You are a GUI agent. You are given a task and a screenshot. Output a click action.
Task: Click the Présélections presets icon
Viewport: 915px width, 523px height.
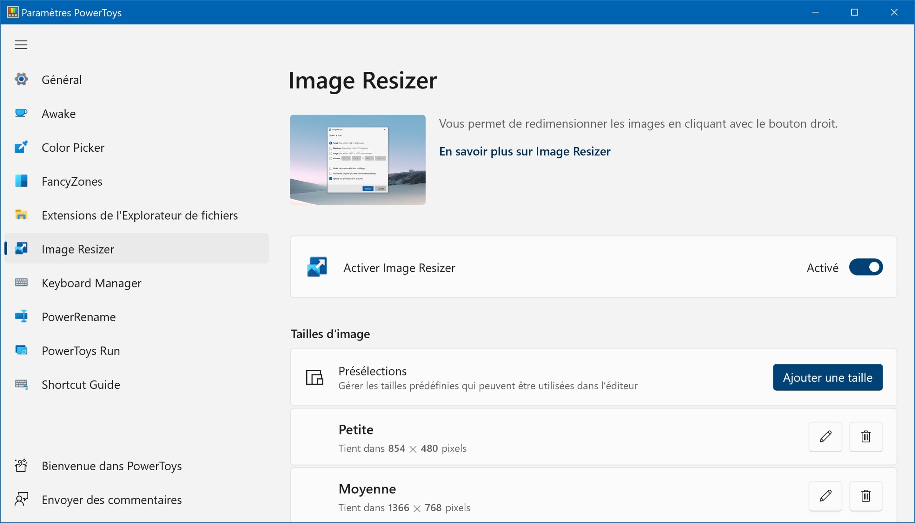coord(315,377)
